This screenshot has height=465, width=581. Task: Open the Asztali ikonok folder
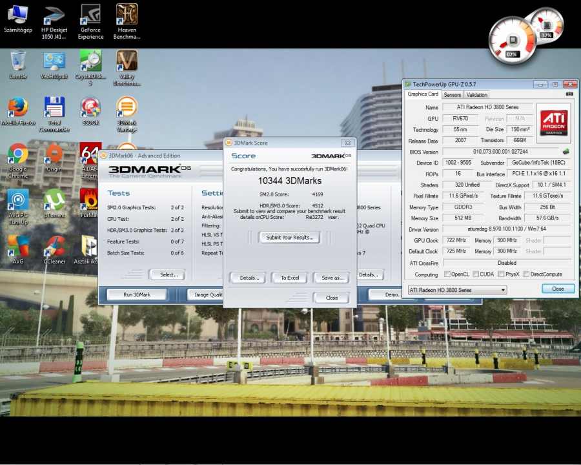coord(87,249)
